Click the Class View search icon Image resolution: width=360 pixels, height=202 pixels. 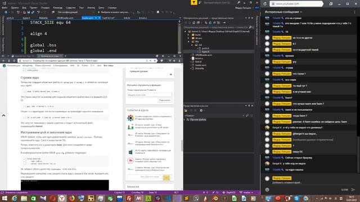tap(247, 116)
